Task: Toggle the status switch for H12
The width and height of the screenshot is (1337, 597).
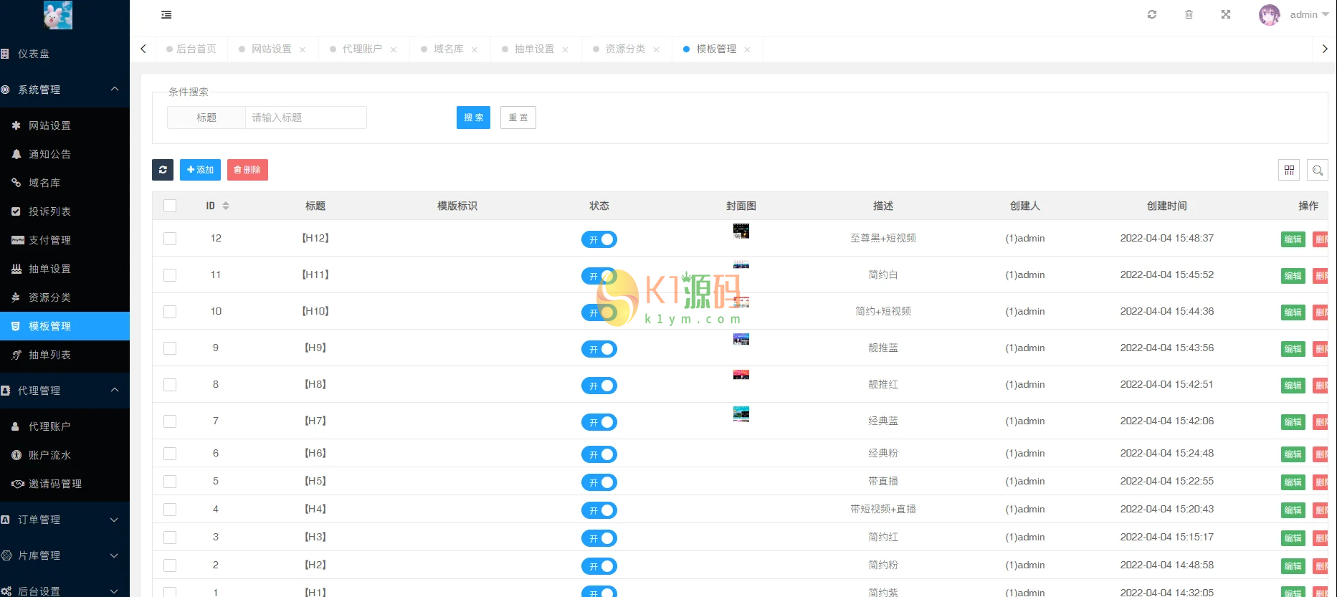Action: (599, 239)
